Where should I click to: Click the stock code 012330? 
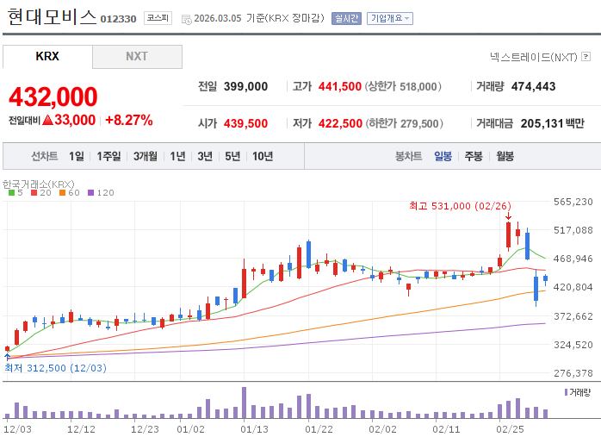pyautogui.click(x=118, y=19)
